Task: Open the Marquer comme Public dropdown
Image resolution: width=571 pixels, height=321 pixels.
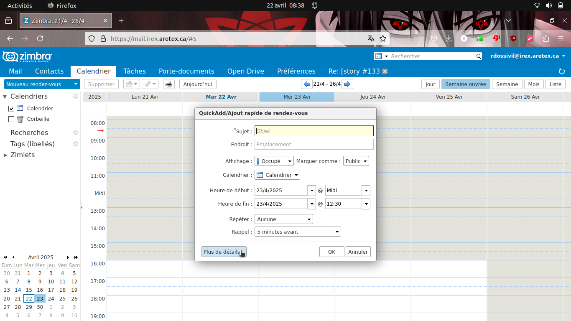Action: (x=356, y=161)
